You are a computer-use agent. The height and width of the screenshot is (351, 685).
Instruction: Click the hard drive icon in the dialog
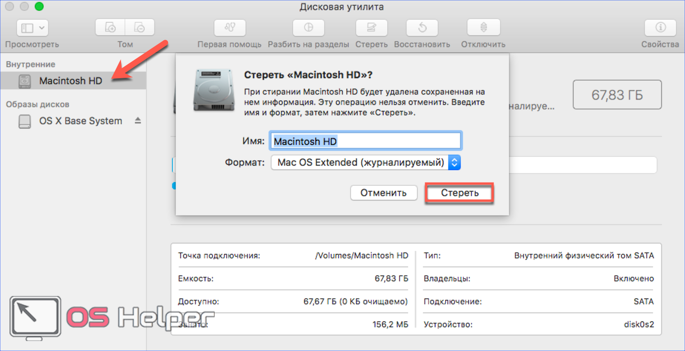[214, 90]
